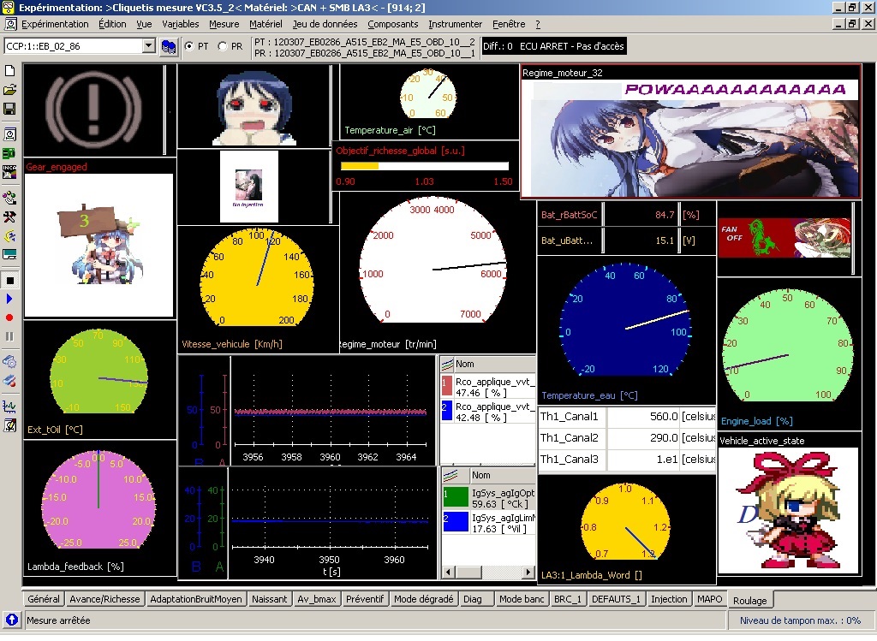Screen dimensions: 877x641
Task: Open the Matériel menu
Action: 265,24
